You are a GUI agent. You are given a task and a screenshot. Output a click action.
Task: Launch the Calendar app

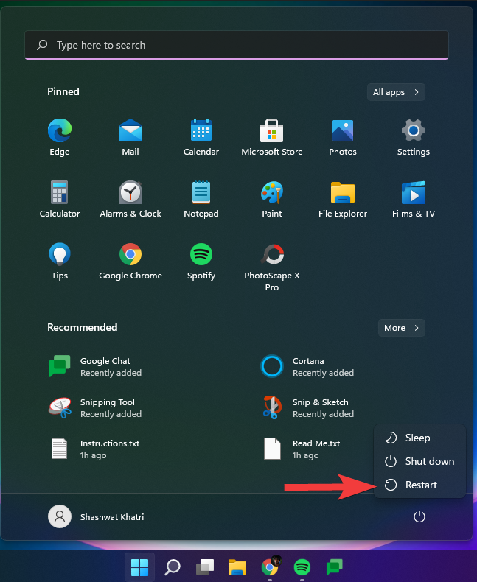pyautogui.click(x=201, y=137)
